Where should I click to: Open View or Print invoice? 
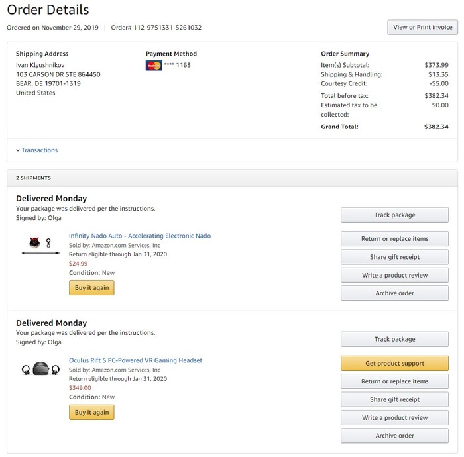(x=422, y=27)
